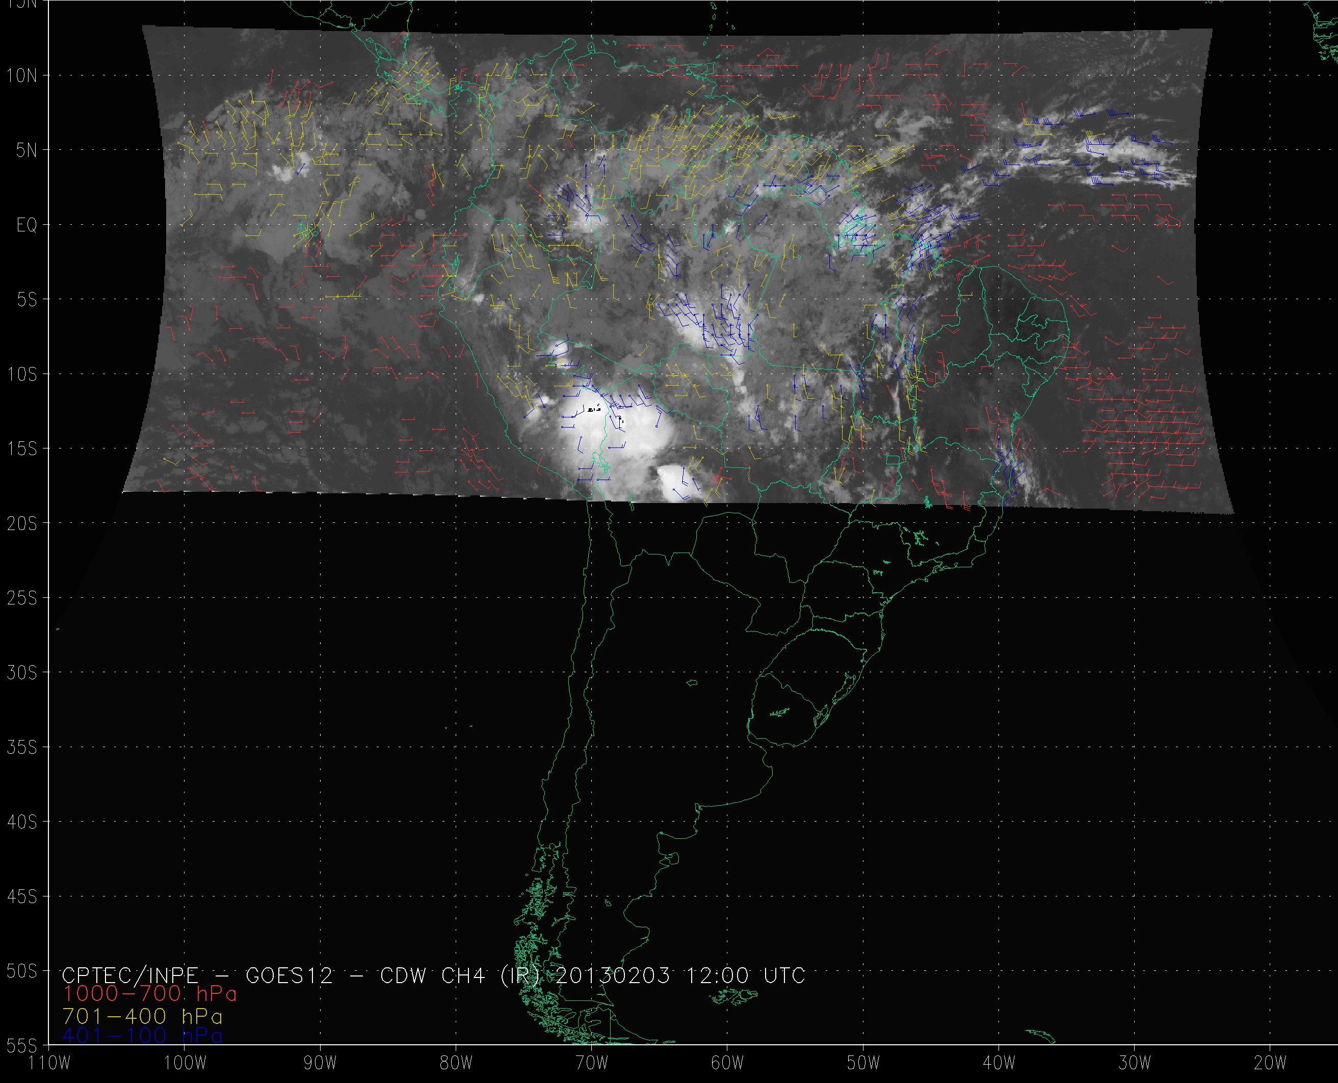Click the blue 401-100 hPa legend label
Viewport: 1338px width, 1083px height.
coord(142,1036)
